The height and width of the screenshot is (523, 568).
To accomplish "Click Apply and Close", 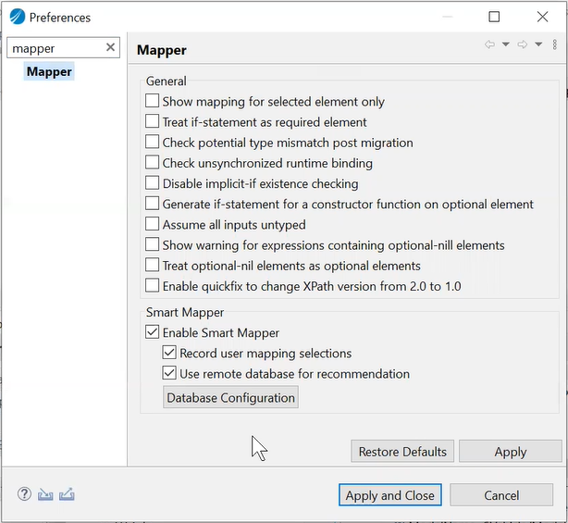I will [389, 495].
